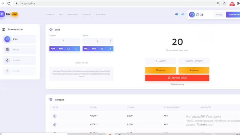Screen dimensions: 240x135
Task: Open the Telegram link icon
Action: click(183, 14)
